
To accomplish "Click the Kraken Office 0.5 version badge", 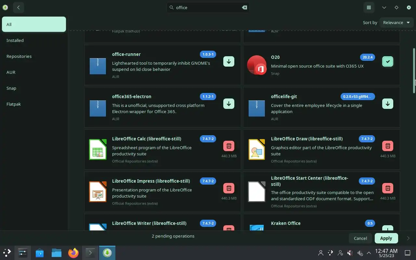I will coord(370,223).
